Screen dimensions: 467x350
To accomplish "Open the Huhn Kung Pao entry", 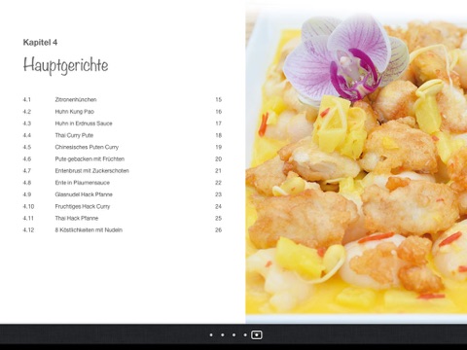I will [75, 112].
